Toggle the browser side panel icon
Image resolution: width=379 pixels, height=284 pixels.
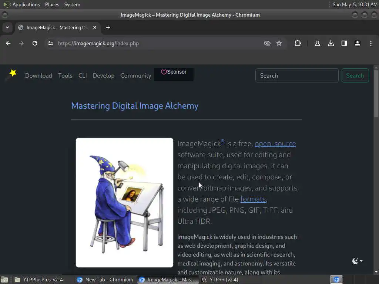click(344, 44)
